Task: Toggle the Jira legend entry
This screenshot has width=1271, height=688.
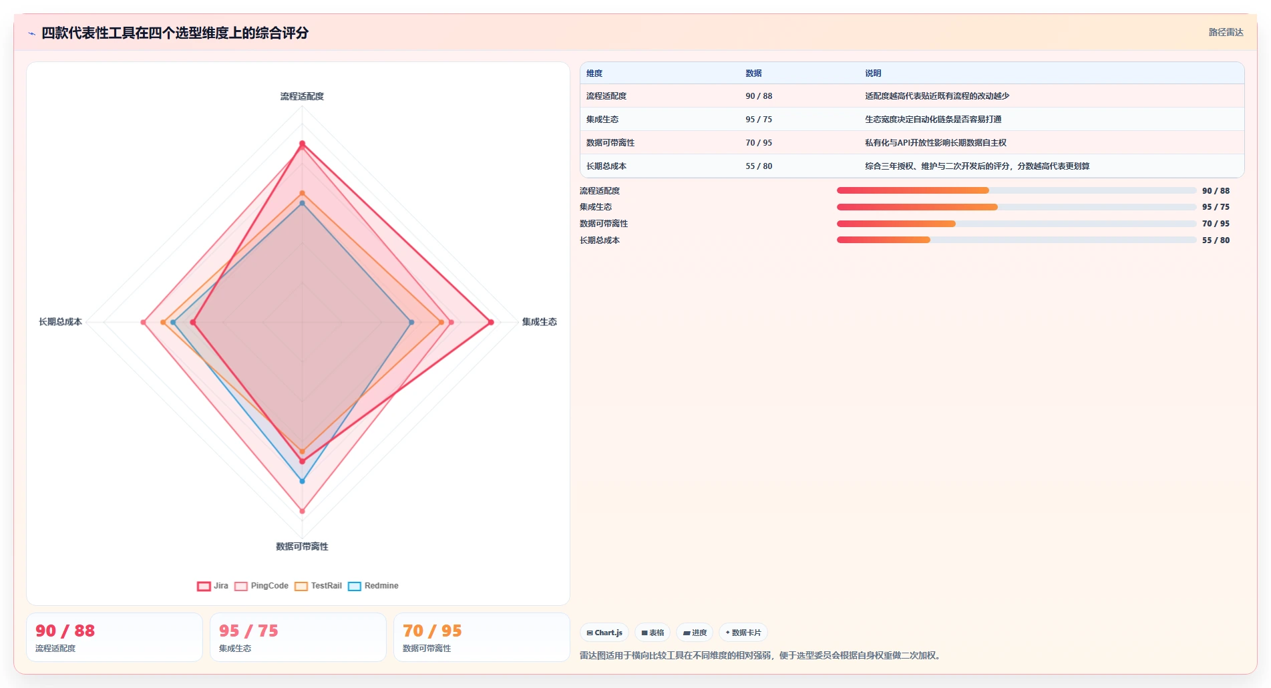Action: click(x=212, y=586)
